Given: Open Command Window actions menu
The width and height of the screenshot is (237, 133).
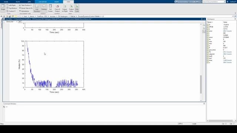Looking at the screenshot, I should [204, 104].
